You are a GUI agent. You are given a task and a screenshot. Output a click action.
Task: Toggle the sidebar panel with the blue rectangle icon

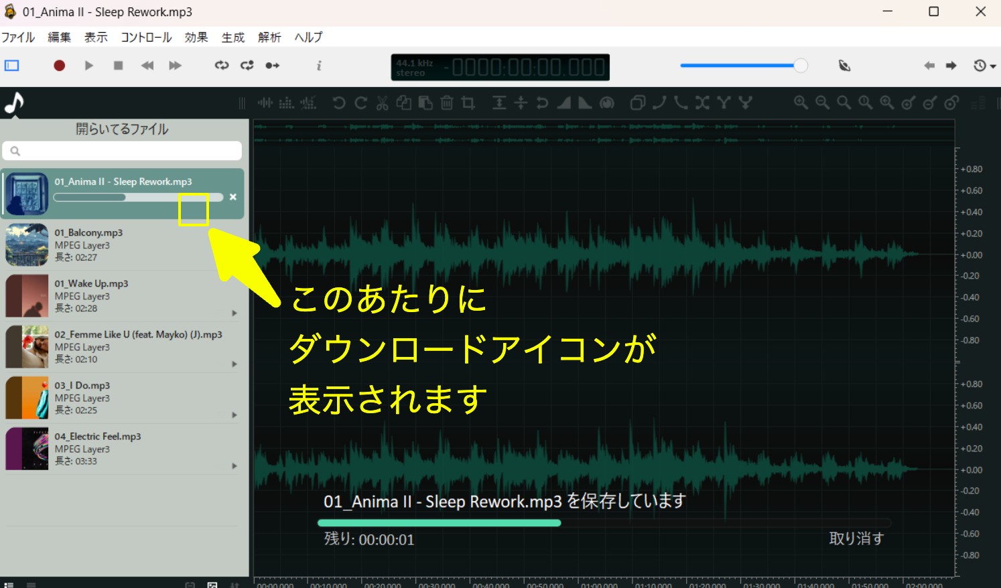pos(12,65)
